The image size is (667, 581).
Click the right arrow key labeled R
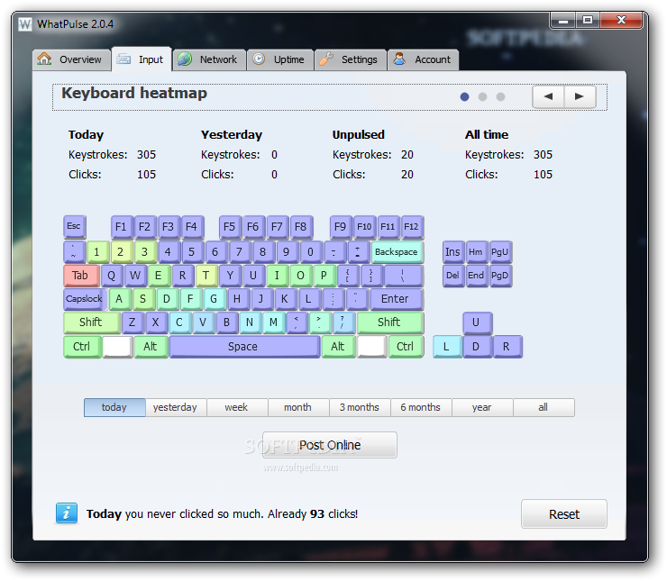(507, 347)
